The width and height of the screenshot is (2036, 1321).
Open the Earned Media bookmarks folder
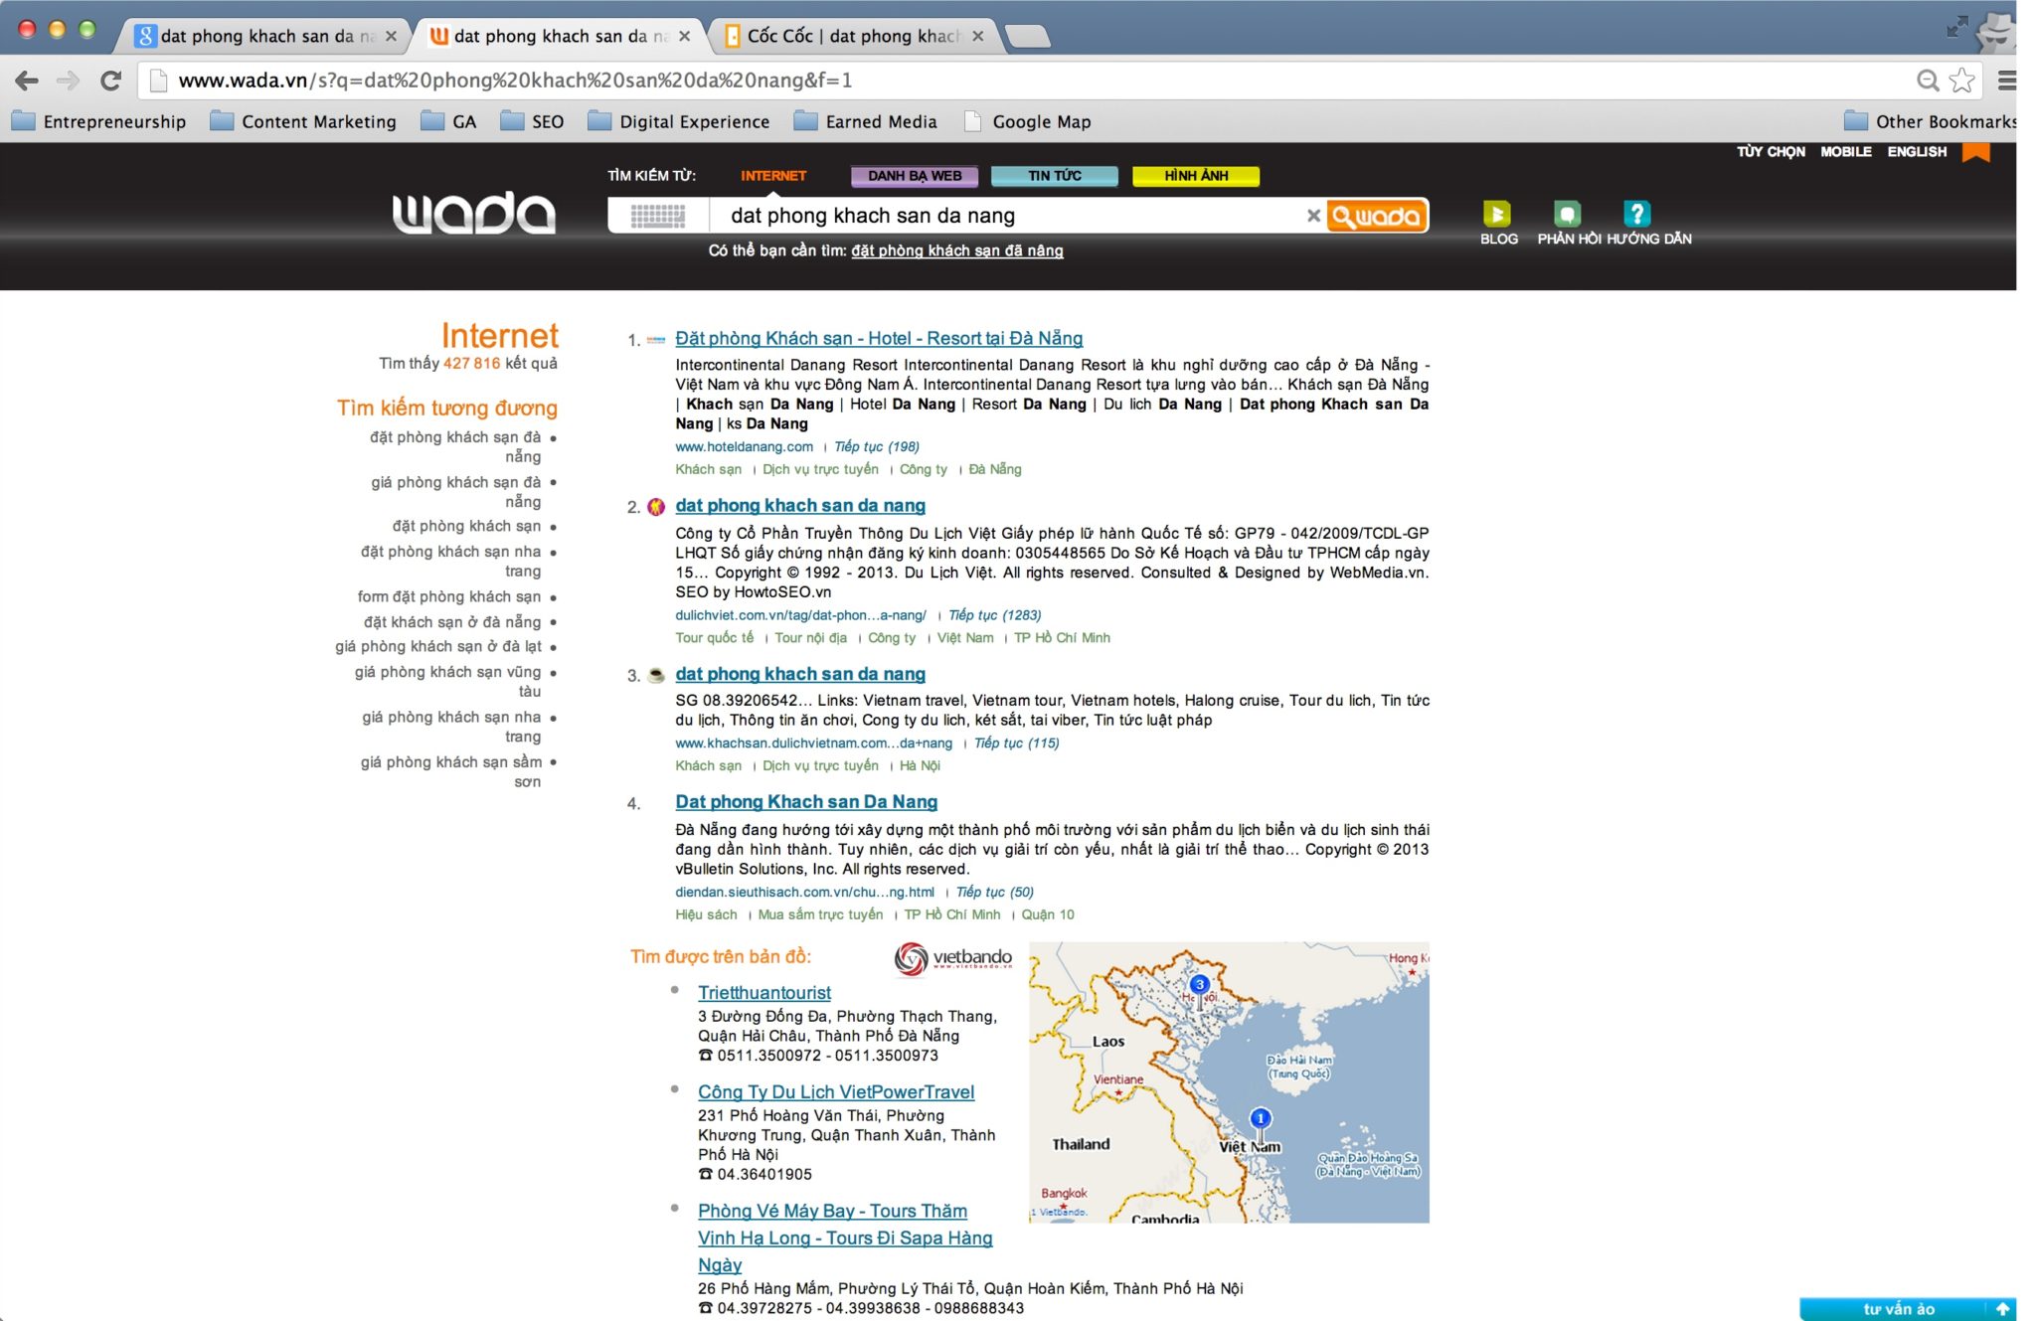pos(866,121)
